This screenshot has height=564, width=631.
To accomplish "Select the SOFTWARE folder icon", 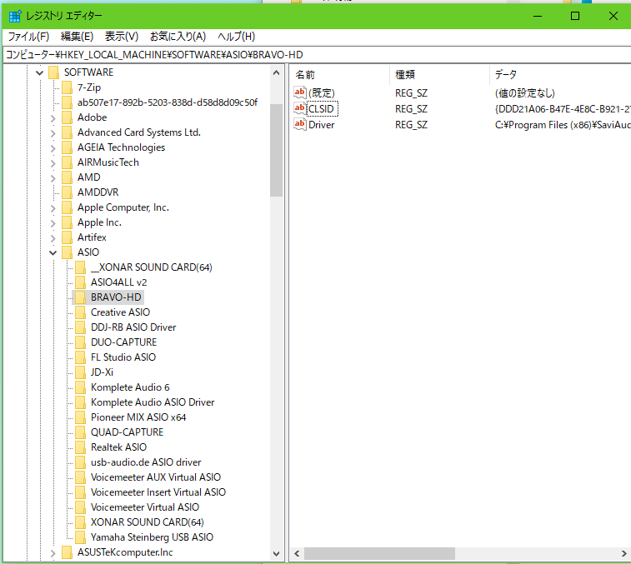I will tap(53, 72).
